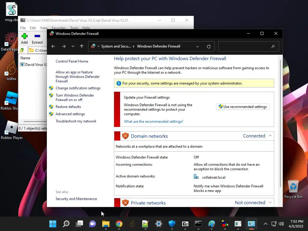Click Windows Defender Firewall breadcrumb segment
Viewport: 308px width, 231px height.
(x=159, y=46)
